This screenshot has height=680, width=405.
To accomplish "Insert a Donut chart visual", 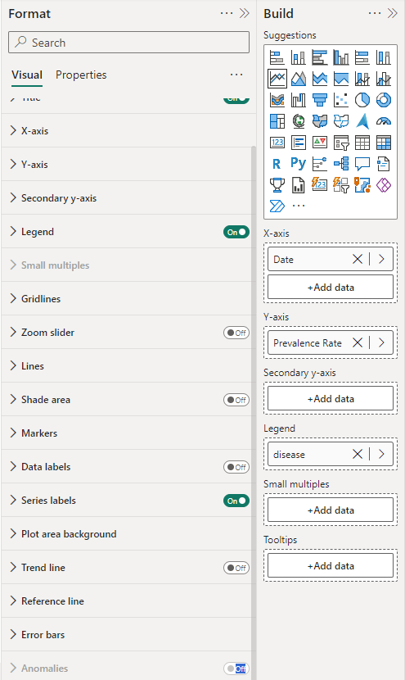I will 384,100.
